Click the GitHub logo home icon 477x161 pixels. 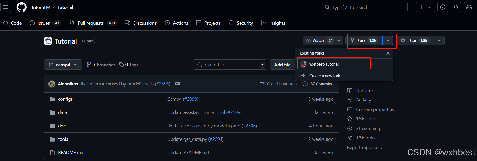click(x=22, y=7)
